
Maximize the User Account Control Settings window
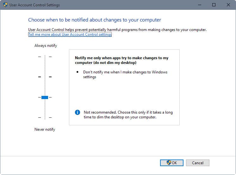pos(214,5)
